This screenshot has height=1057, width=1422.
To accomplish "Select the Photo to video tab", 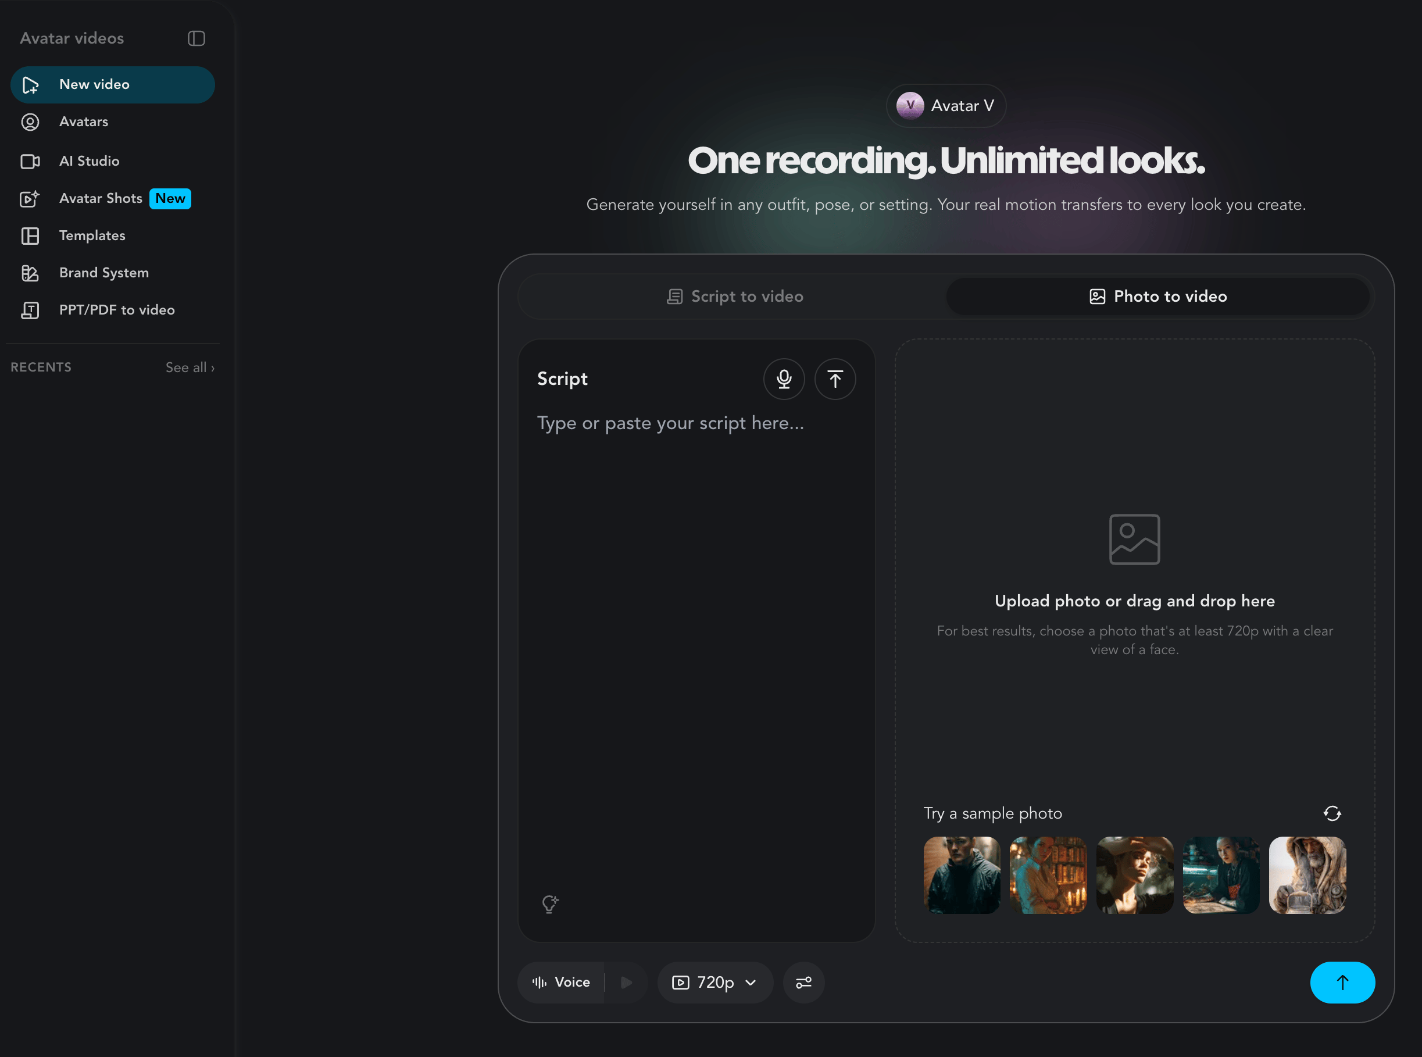I will point(1158,297).
